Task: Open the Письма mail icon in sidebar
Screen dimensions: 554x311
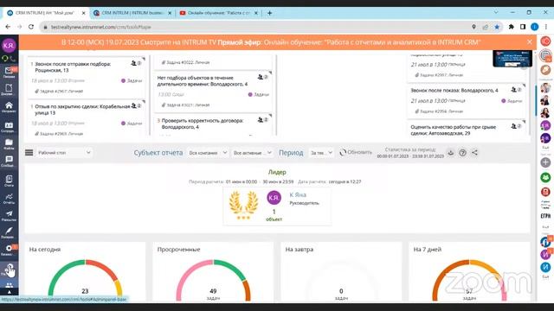Action: point(9,72)
